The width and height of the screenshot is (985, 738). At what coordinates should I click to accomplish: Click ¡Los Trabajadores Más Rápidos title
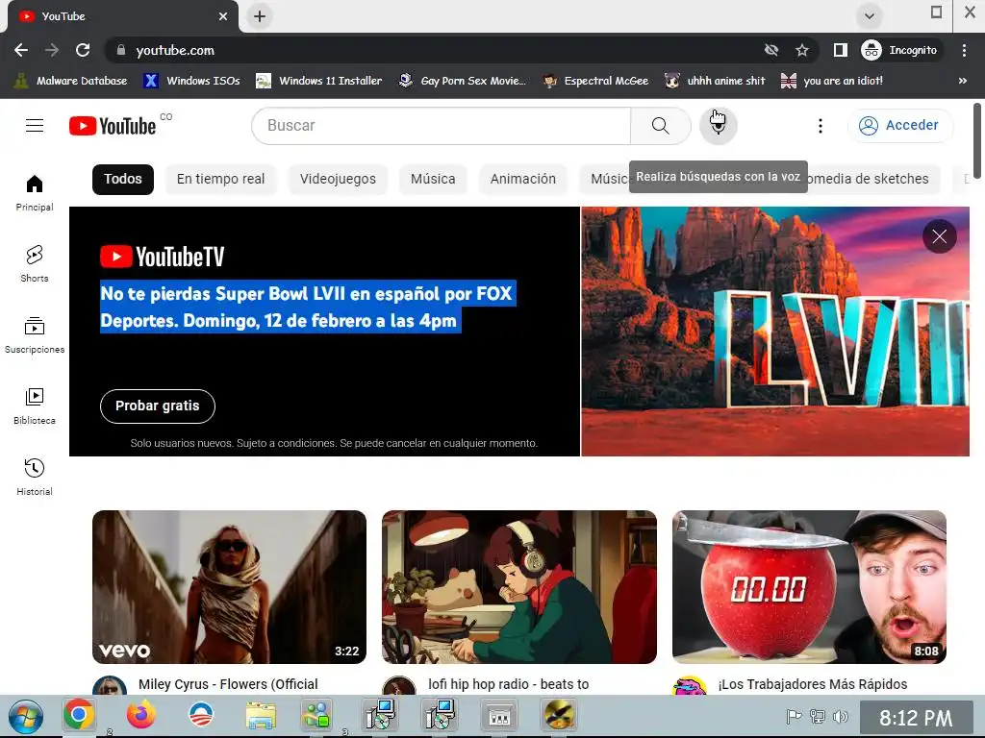[813, 684]
